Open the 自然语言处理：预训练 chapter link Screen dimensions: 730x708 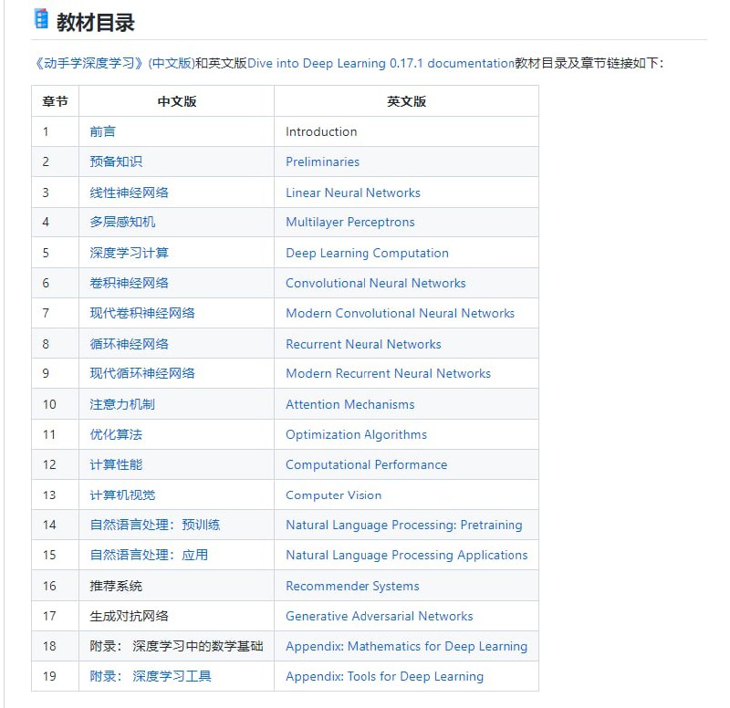tap(155, 525)
